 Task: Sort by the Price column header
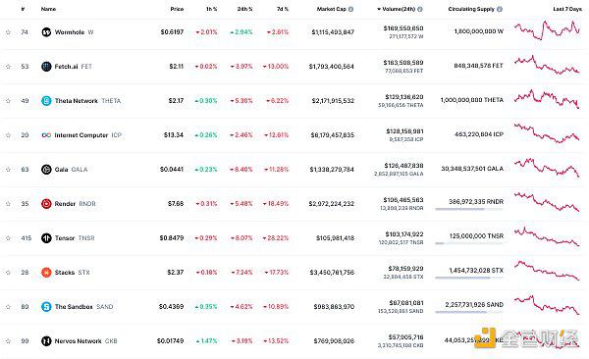177,9
